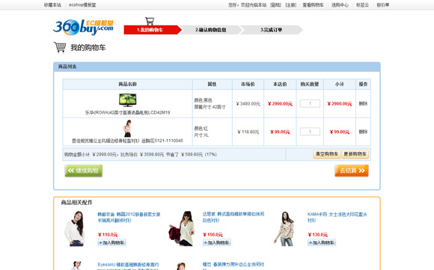434x270 pixels.
Task: Add ¥110.0 blouse to cart
Action: click(x=111, y=242)
